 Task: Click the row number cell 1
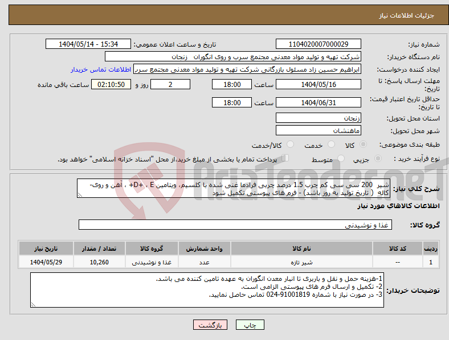430,262
